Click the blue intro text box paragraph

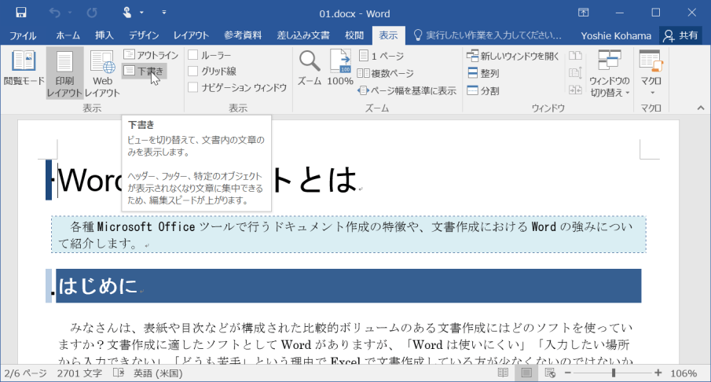tap(348, 234)
